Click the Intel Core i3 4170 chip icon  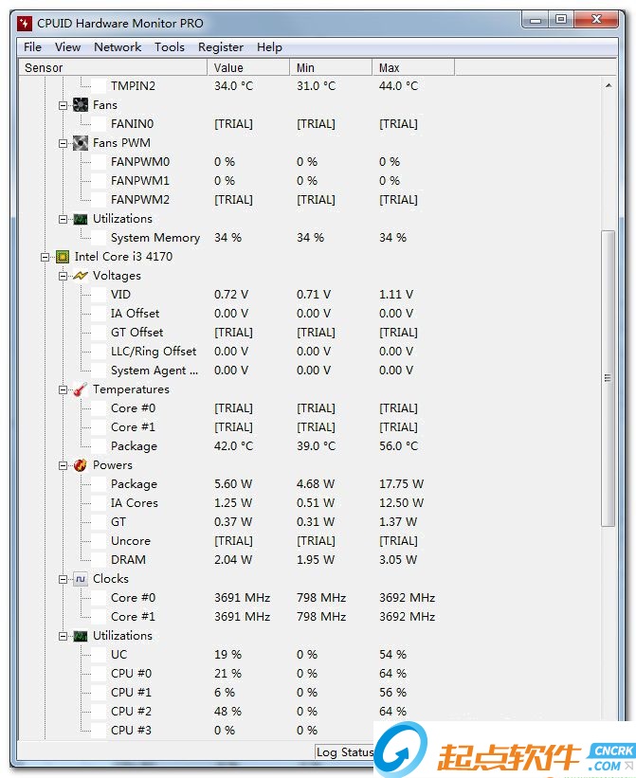pyautogui.click(x=63, y=257)
